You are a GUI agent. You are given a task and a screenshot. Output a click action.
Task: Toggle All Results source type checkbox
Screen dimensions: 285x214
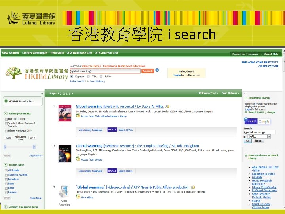pos(6,171)
